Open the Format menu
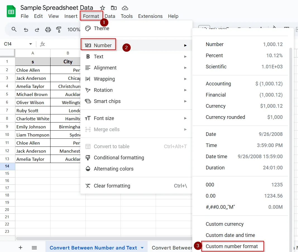Viewport: 298px width, 252px height. tap(91, 16)
